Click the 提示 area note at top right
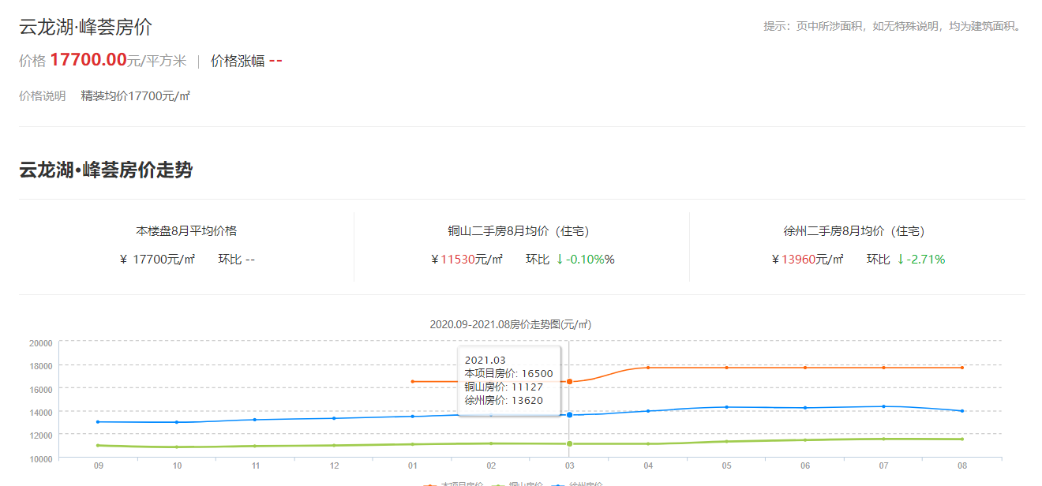This screenshot has height=486, width=1042. [x=894, y=26]
